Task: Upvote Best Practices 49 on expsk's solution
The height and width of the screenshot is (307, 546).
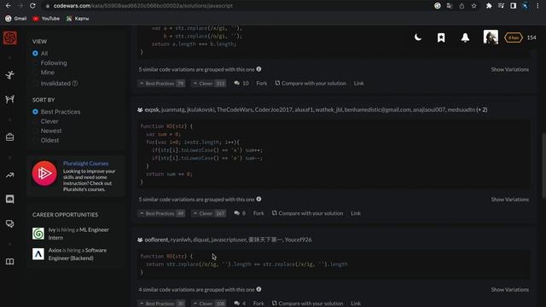Action: (x=161, y=213)
